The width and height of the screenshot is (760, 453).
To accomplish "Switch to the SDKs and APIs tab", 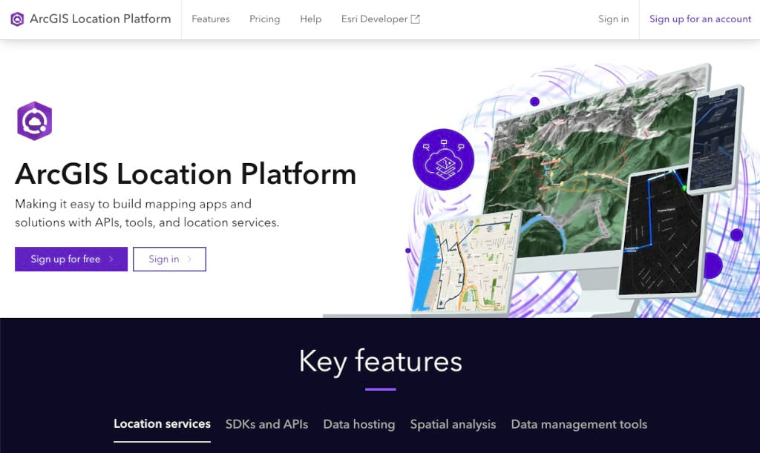I will [266, 424].
